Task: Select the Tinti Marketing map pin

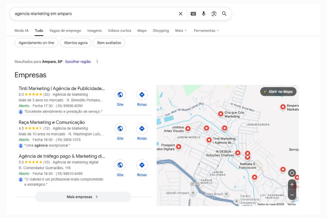Action: [x=209, y=140]
